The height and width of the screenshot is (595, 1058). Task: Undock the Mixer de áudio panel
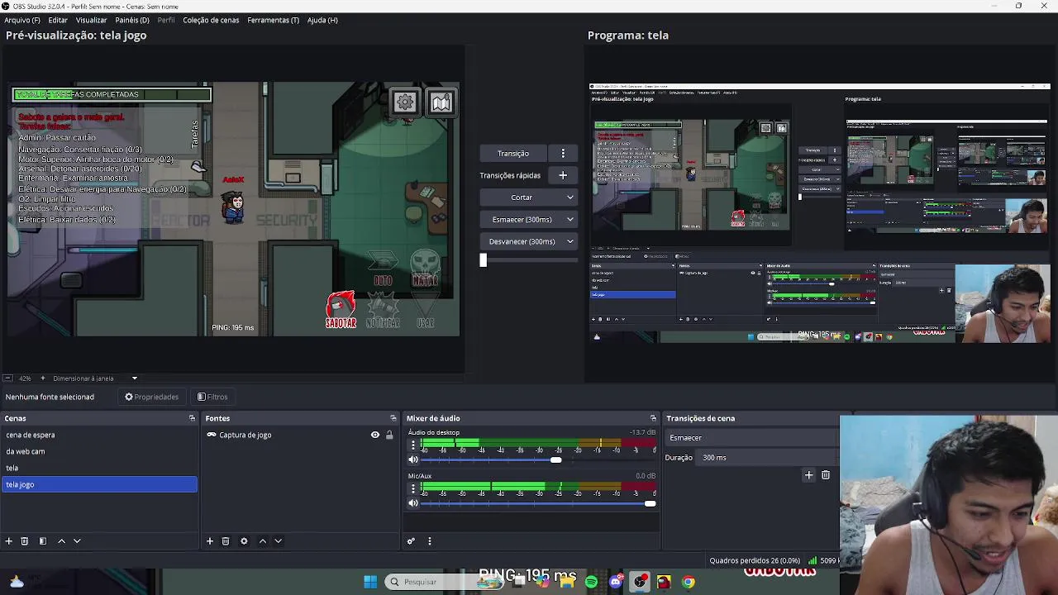tap(653, 418)
